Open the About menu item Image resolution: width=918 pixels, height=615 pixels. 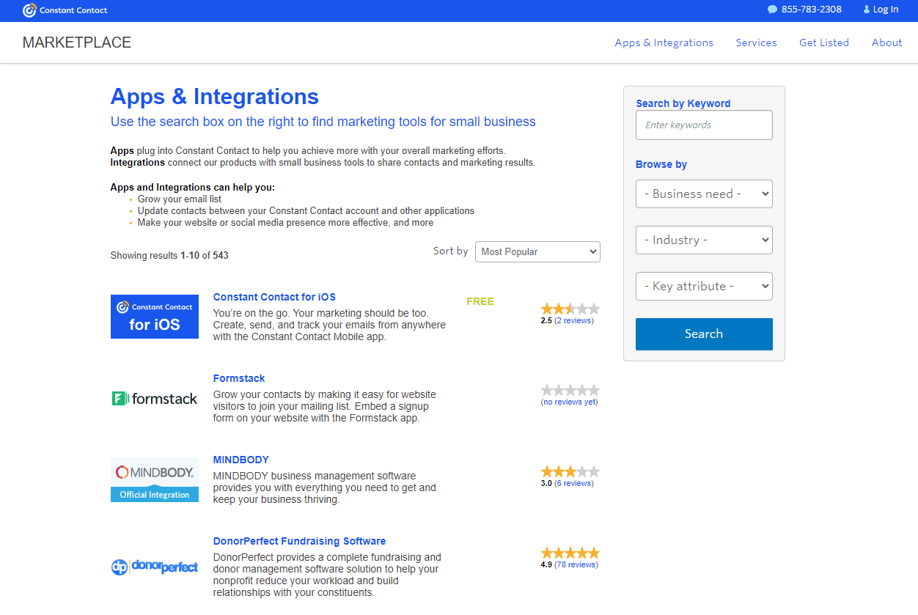[x=887, y=43]
